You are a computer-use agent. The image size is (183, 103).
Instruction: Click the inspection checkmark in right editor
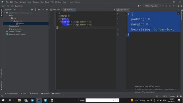point(178,13)
